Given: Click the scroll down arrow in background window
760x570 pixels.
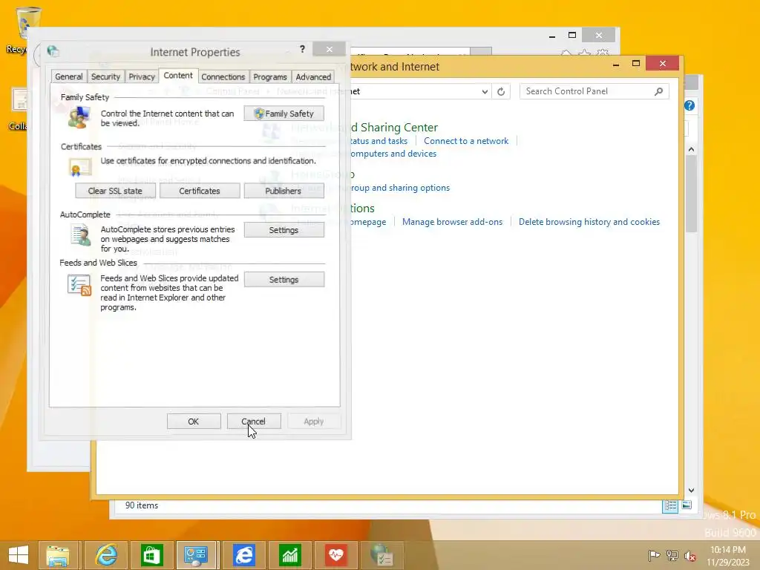Looking at the screenshot, I should pyautogui.click(x=691, y=490).
